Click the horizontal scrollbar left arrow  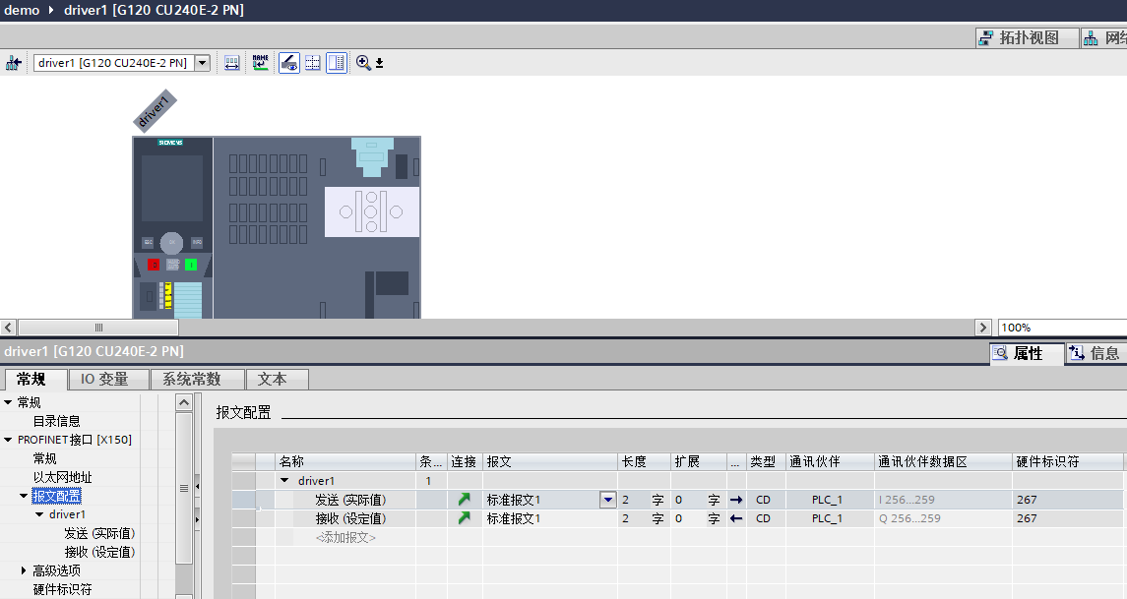point(8,328)
